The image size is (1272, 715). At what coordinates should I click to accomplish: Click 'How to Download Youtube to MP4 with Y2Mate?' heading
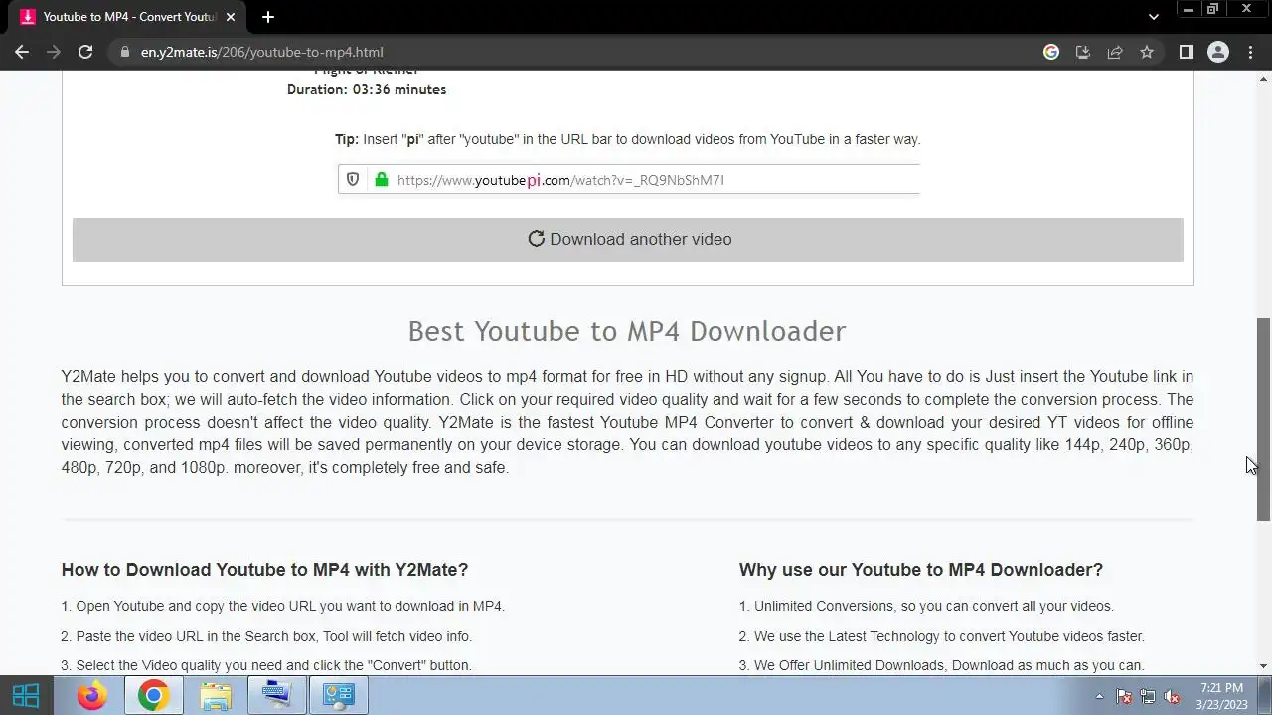coord(264,570)
